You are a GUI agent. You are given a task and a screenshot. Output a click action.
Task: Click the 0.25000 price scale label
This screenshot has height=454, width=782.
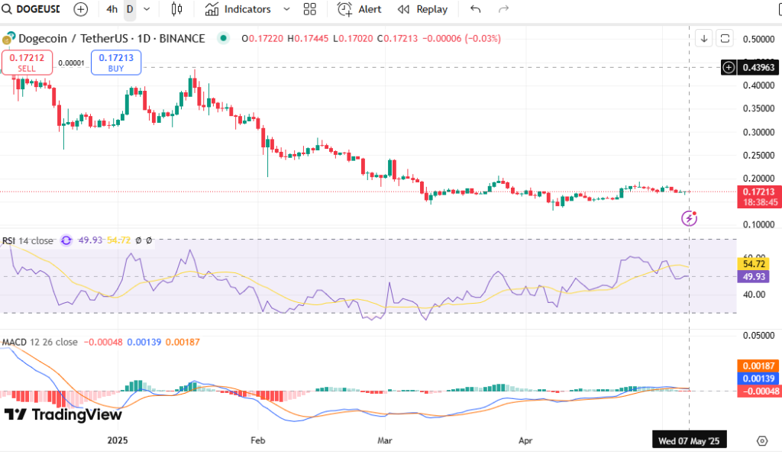(758, 156)
